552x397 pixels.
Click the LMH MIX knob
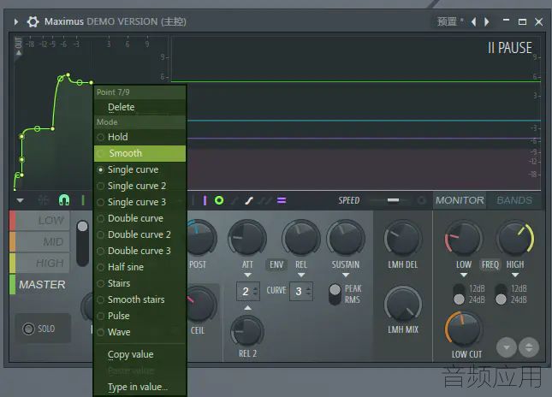click(x=403, y=305)
